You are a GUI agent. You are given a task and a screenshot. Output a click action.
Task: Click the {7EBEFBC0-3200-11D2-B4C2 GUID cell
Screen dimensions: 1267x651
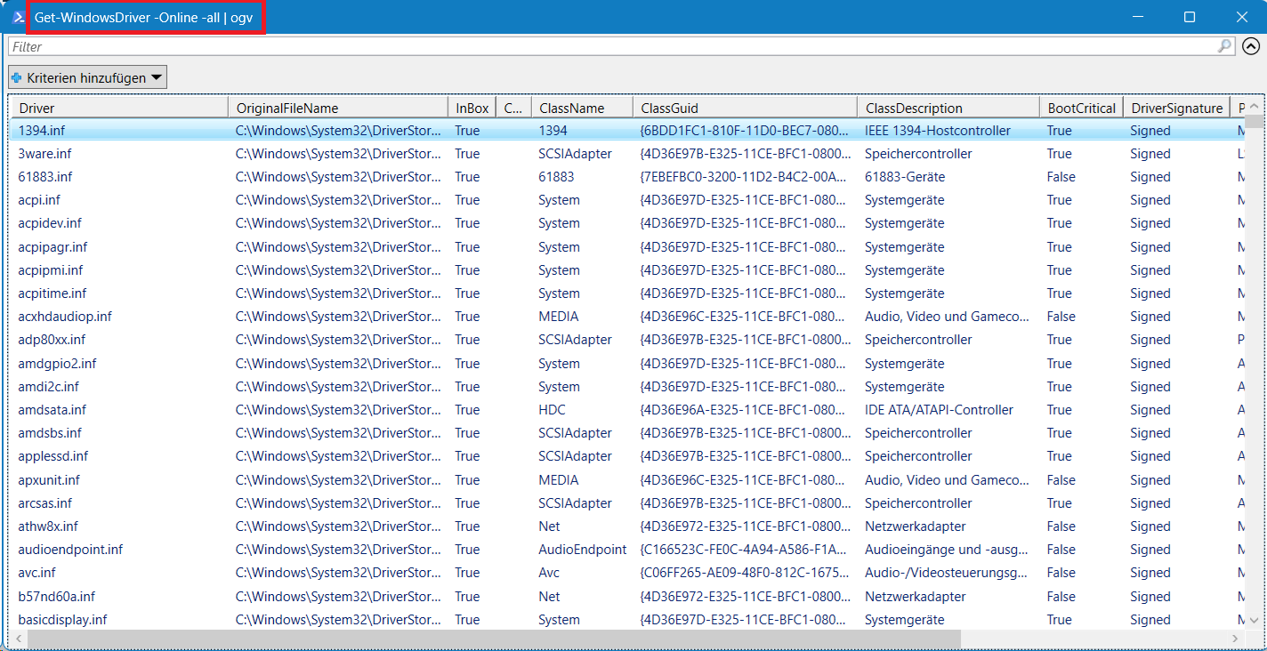pos(744,177)
